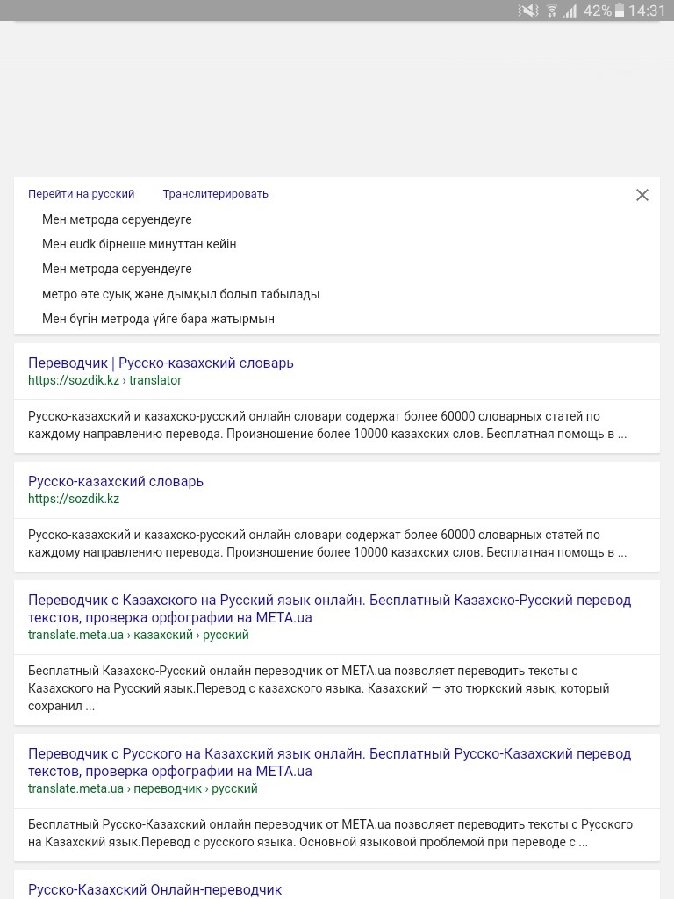Screen dimensions: 674x899
Task: Open 'Переводчик с Русского на Казахский' result
Action: pos(330,762)
